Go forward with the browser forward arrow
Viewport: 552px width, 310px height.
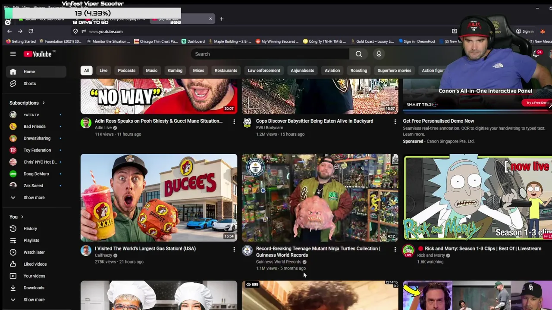point(20,31)
